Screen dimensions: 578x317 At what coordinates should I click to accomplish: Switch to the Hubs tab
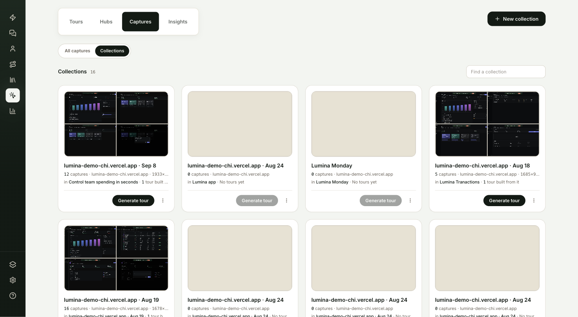[x=106, y=21]
